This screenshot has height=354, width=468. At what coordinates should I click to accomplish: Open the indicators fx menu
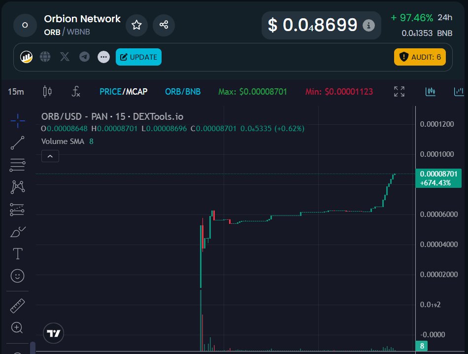point(76,91)
